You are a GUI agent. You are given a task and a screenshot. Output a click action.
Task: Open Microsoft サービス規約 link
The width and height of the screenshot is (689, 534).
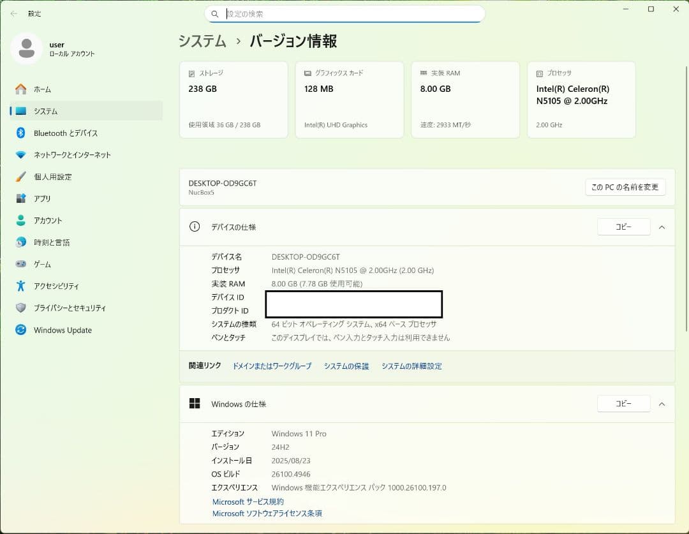(x=247, y=501)
